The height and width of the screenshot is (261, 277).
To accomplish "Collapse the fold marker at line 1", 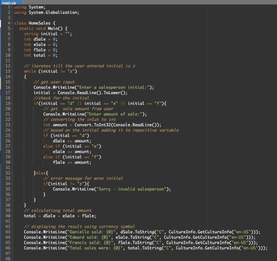I will coord(12,7).
